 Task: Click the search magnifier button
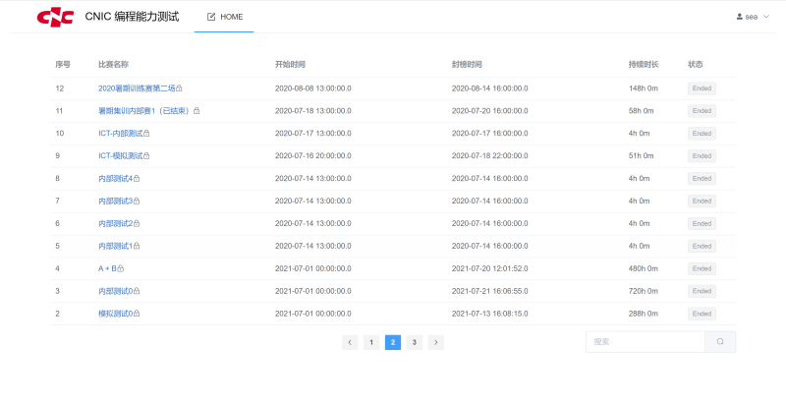(720, 342)
